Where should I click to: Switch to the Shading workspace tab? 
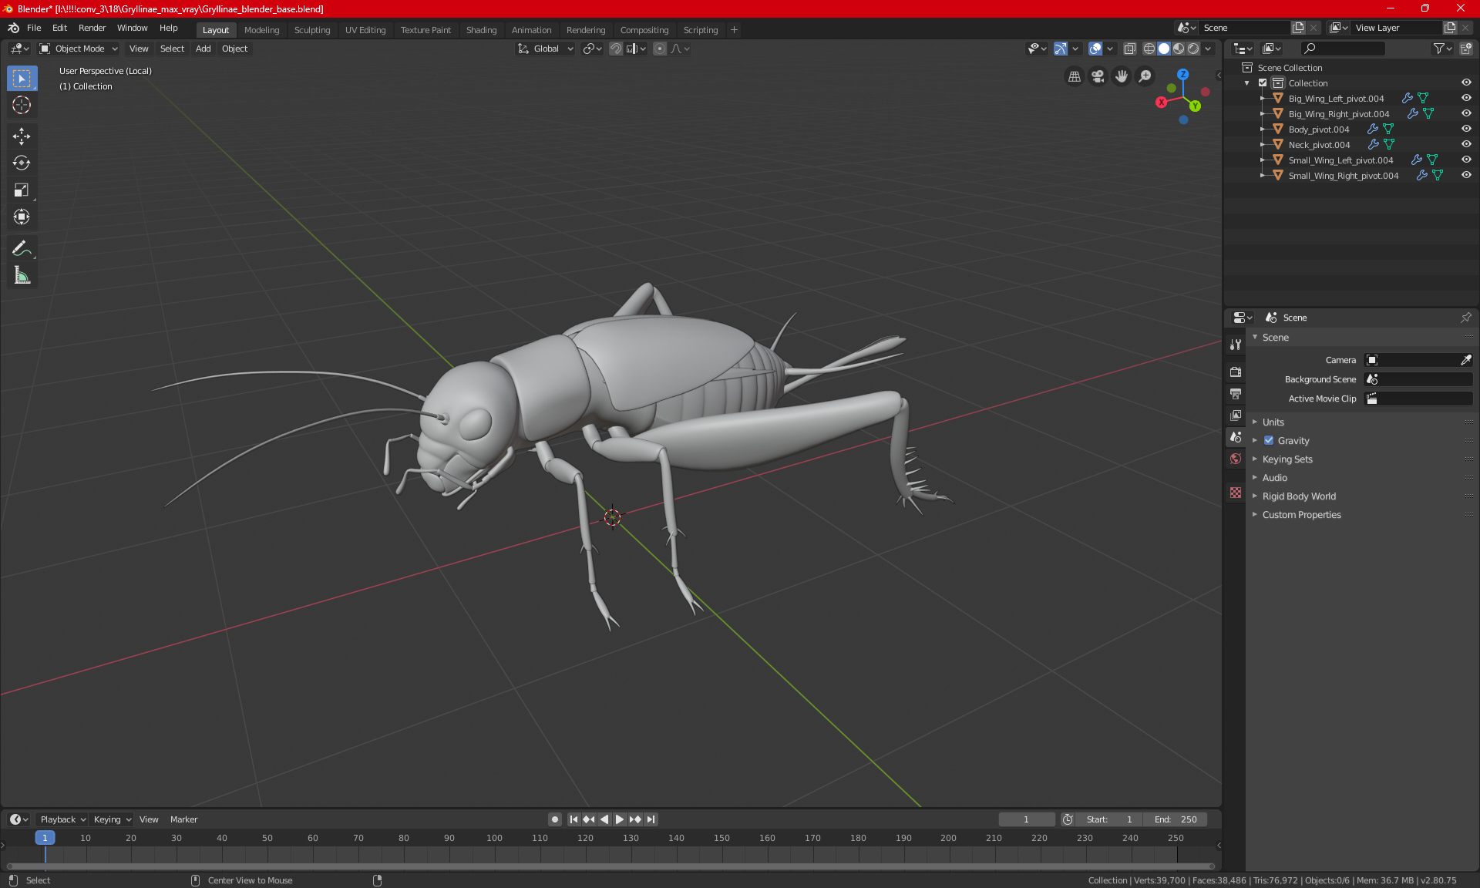tap(481, 30)
